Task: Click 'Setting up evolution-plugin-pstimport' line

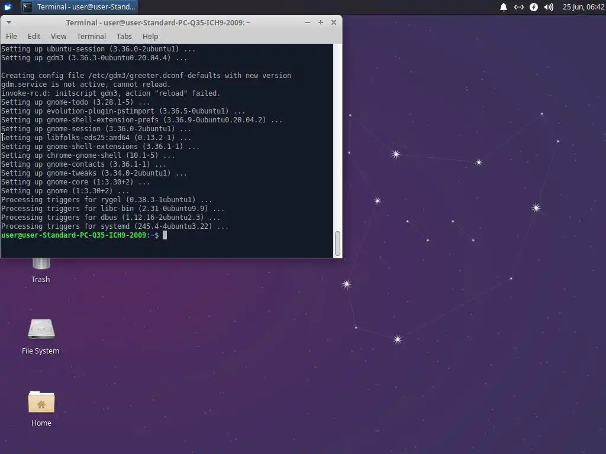Action: [x=123, y=111]
